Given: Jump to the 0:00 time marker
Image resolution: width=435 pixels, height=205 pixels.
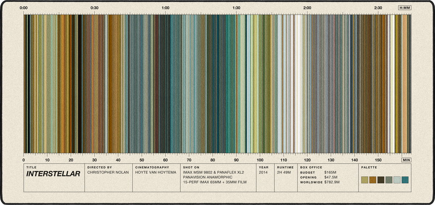Looking at the screenshot, I should [x=24, y=8].
